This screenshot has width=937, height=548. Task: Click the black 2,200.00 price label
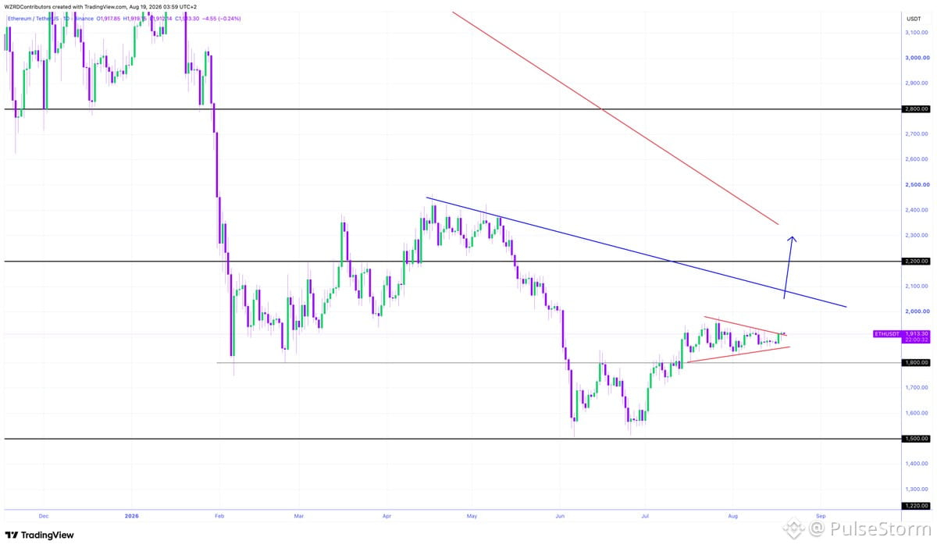point(916,262)
